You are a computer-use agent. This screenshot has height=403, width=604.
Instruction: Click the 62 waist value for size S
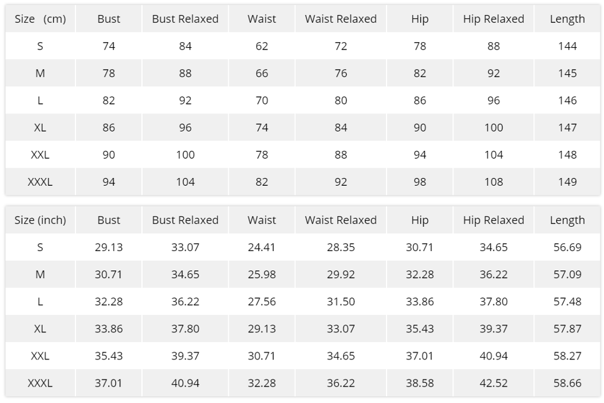262,46
